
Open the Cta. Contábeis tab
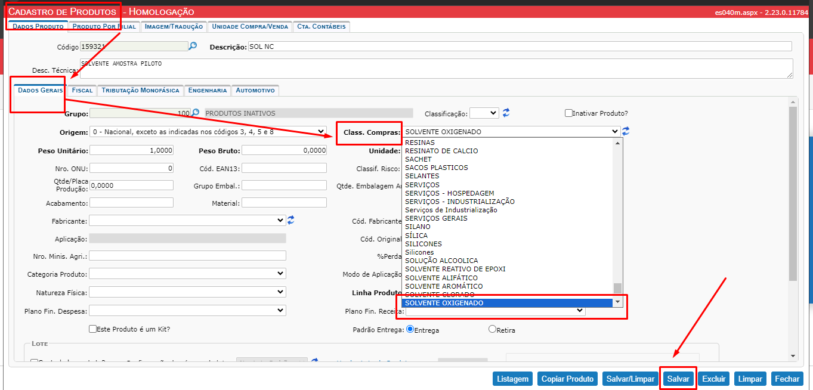[322, 26]
